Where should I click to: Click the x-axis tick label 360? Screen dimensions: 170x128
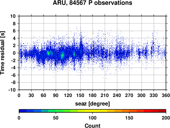(166, 95)
